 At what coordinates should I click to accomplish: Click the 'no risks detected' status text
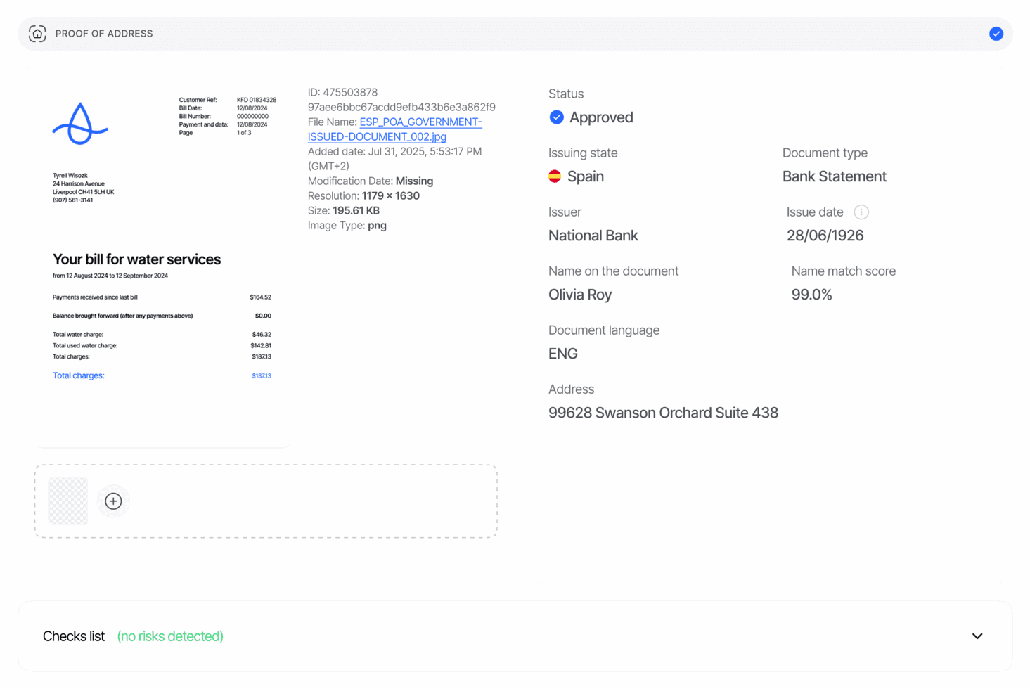click(170, 636)
